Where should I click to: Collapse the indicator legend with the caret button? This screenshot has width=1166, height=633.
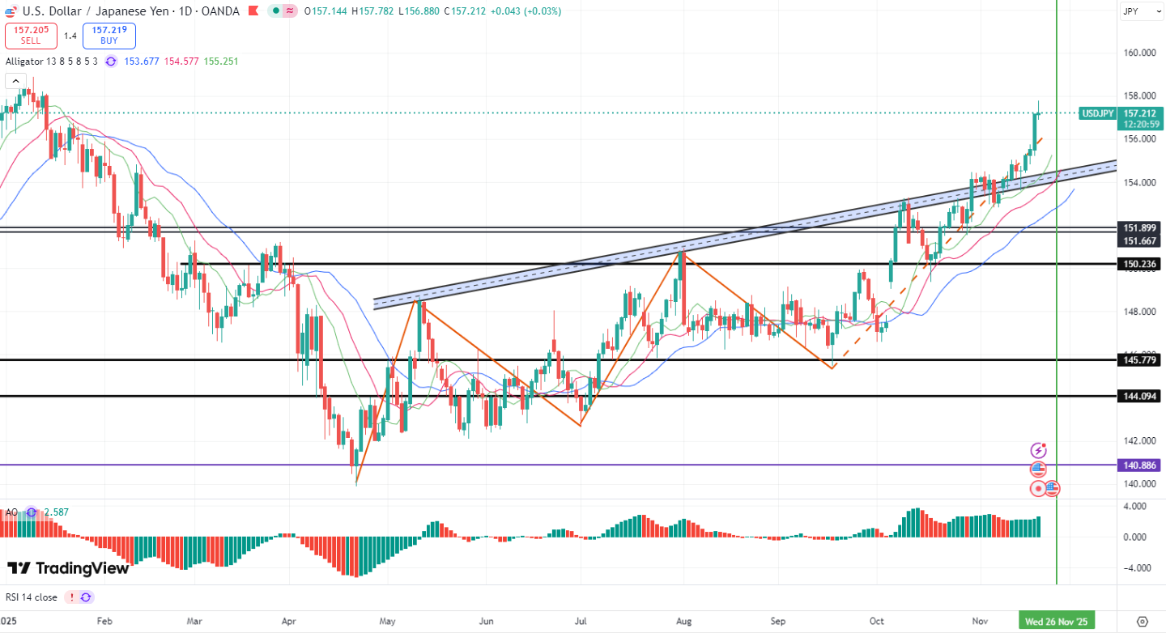[15, 81]
